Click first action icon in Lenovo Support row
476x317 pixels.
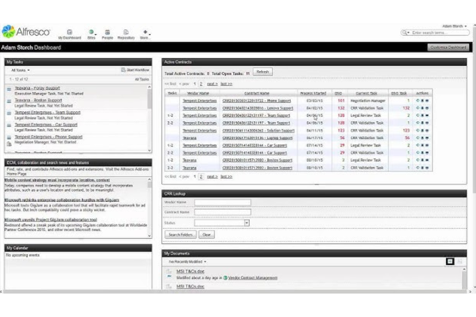pyautogui.click(x=418, y=108)
